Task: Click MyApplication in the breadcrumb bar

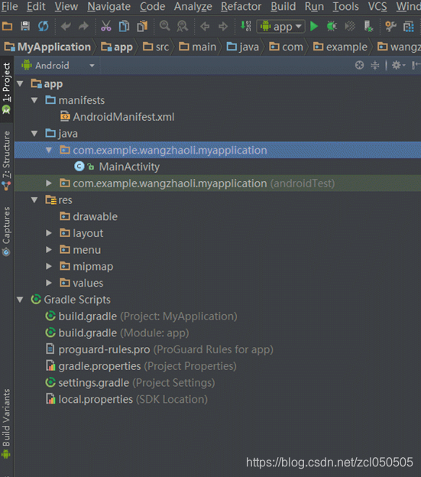Action: (x=47, y=47)
